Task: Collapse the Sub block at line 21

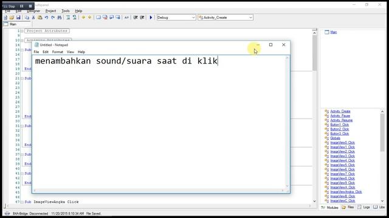Action: (x=22, y=78)
